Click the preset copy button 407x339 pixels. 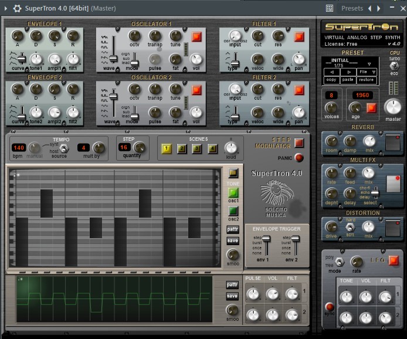tap(331, 80)
